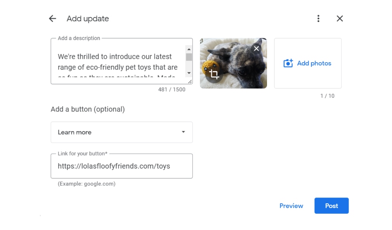Open the three-dot overflow menu
392x230 pixels.
318,18
